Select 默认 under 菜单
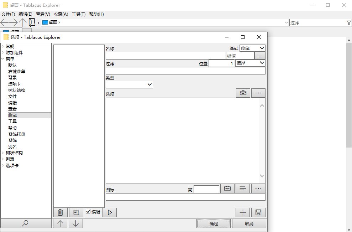 12,65
